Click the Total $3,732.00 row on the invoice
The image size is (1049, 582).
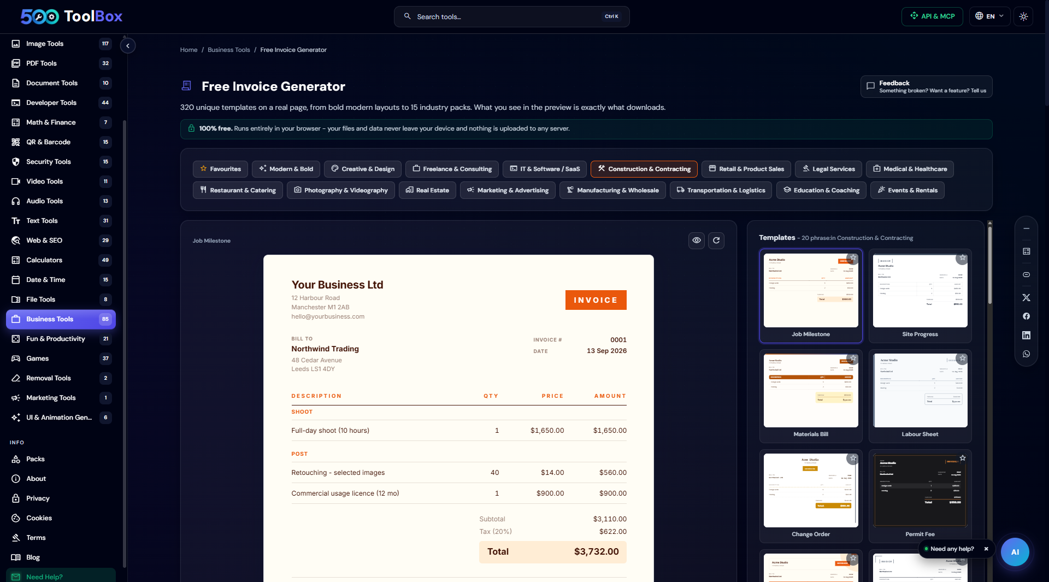coord(552,552)
